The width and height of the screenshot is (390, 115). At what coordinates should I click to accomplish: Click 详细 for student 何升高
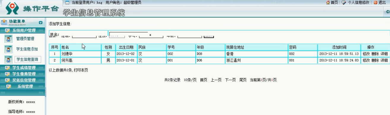(x=384, y=60)
